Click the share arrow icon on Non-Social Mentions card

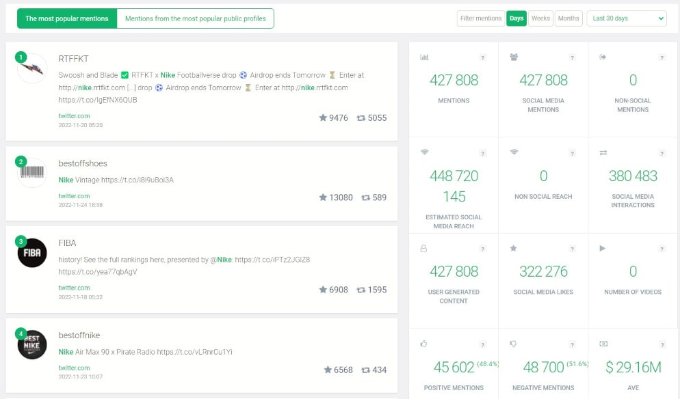603,57
